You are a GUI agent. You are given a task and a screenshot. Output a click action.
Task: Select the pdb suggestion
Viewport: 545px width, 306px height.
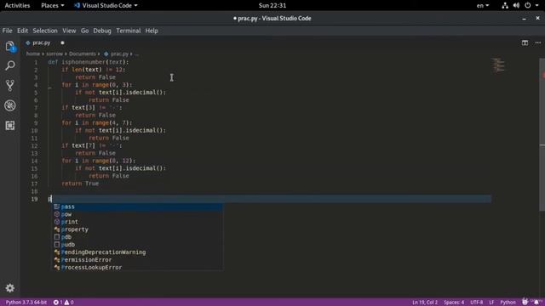(138, 237)
